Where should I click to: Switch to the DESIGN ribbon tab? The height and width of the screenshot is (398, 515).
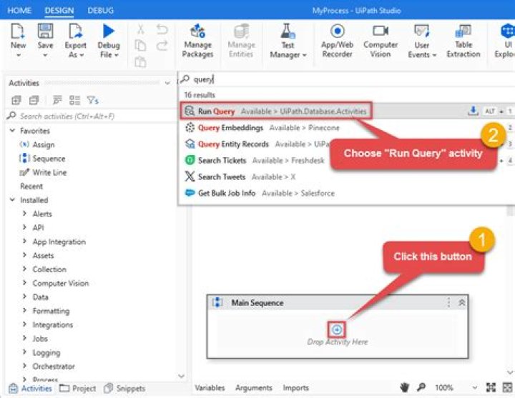click(x=59, y=11)
